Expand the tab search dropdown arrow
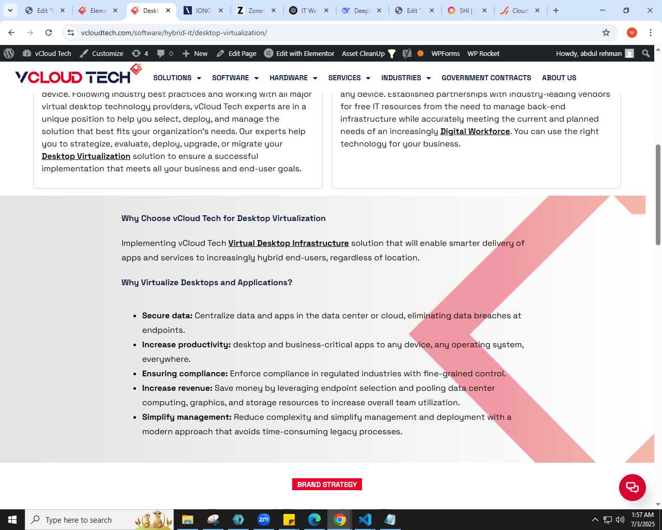Screen dimensions: 662x530 click(x=10, y=10)
